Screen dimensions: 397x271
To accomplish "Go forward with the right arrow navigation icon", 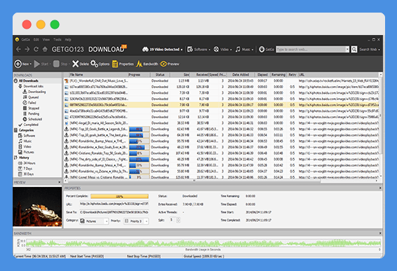I will (x=27, y=49).
